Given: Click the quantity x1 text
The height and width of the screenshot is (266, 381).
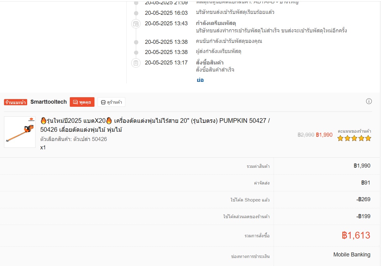Looking at the screenshot, I should [43, 148].
